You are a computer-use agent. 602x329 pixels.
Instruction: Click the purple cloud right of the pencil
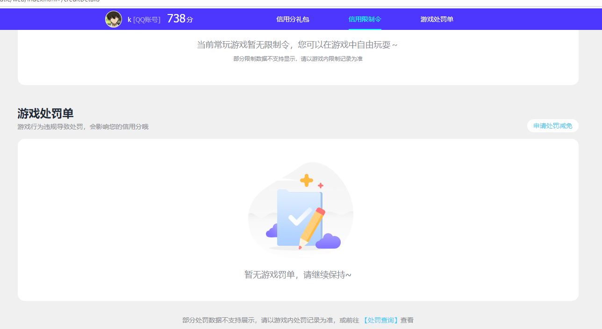[328, 241]
